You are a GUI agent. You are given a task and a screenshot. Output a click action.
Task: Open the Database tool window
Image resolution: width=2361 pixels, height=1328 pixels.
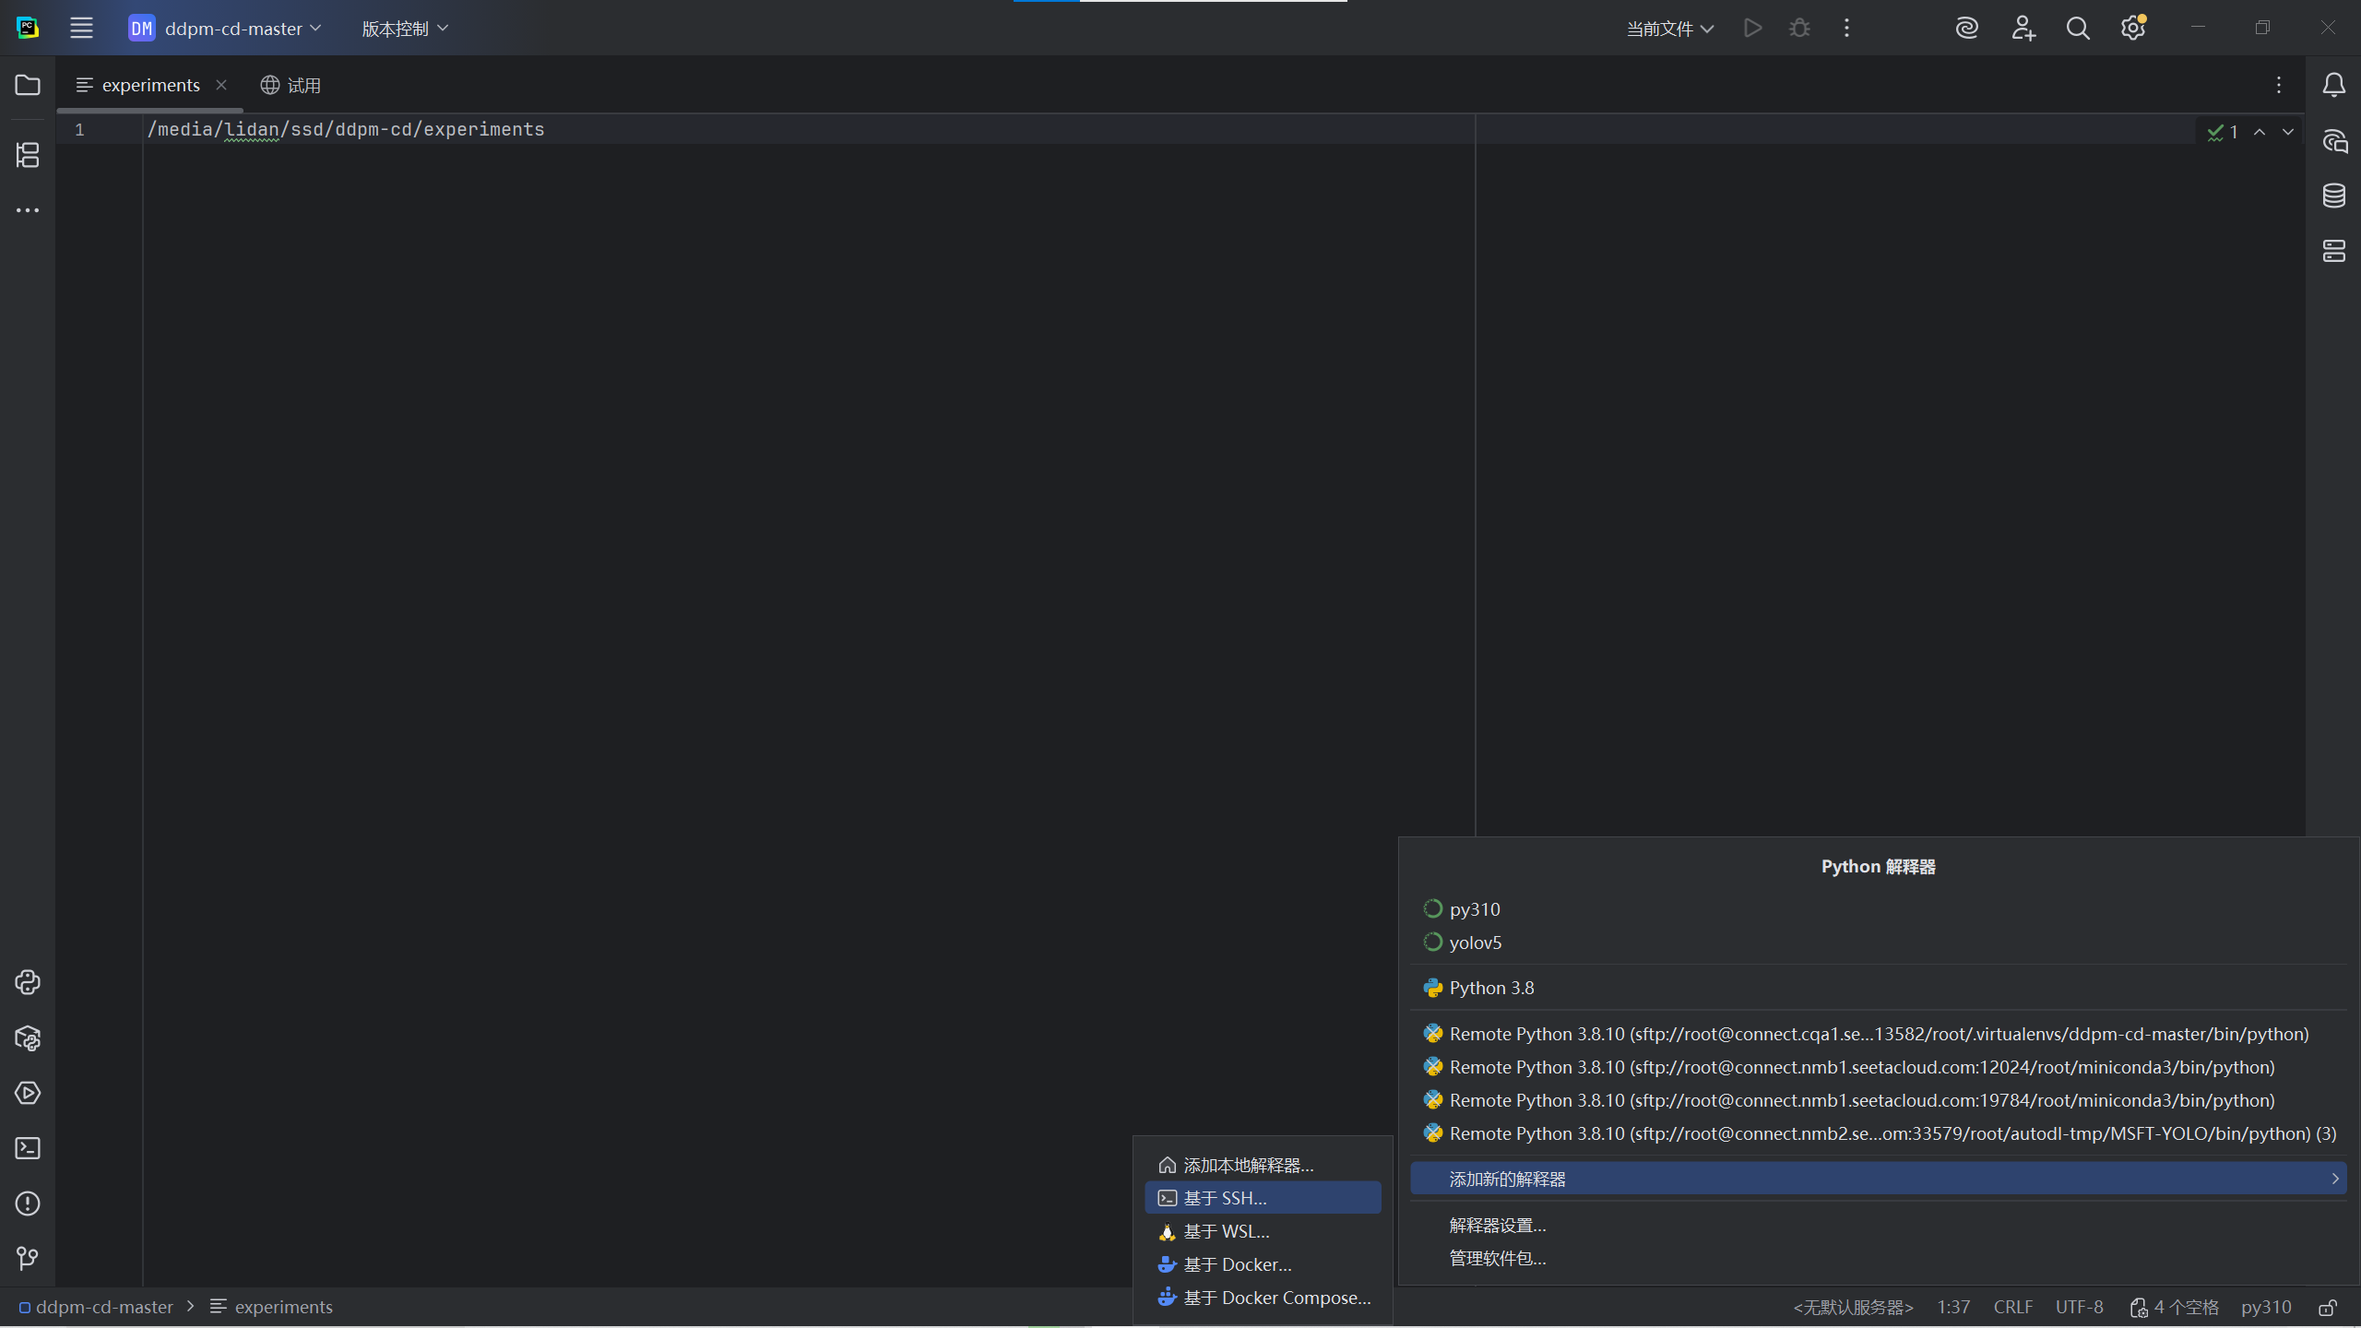coord(2333,196)
